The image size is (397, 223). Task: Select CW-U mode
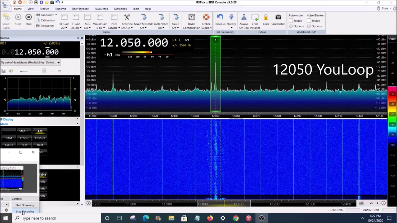pyautogui.click(x=9, y=145)
